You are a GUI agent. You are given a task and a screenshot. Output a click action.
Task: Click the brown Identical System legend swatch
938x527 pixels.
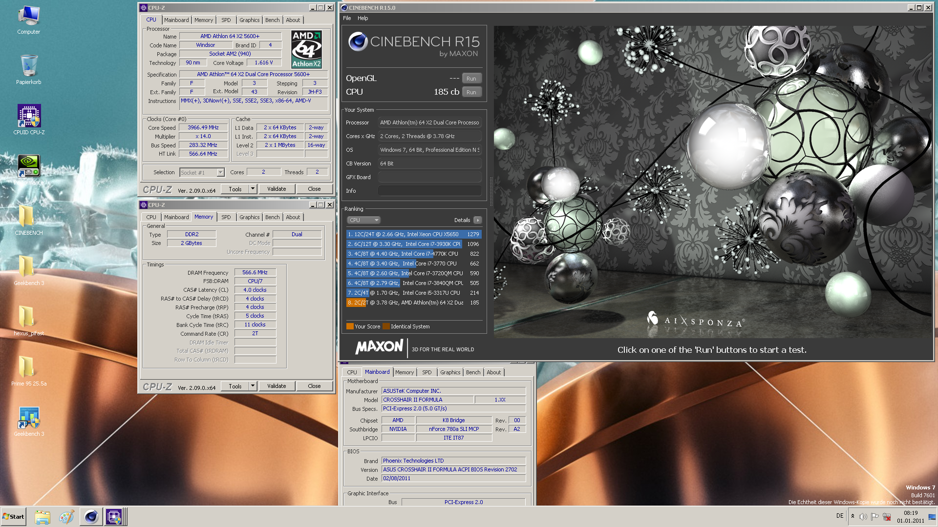pos(386,326)
